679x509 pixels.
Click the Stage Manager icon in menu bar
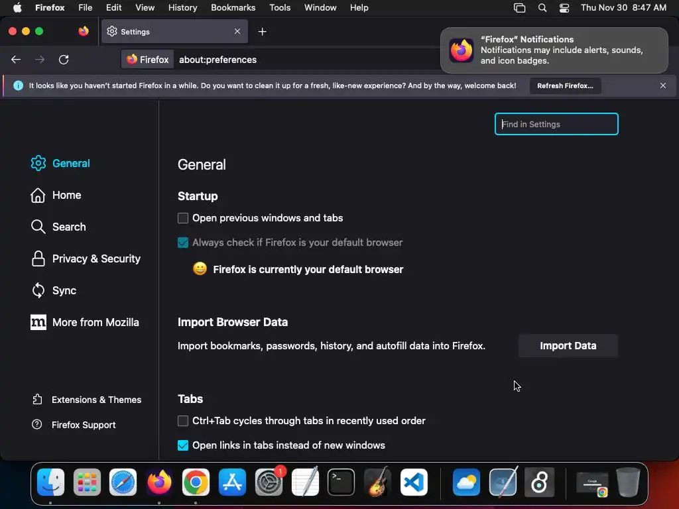(x=519, y=8)
